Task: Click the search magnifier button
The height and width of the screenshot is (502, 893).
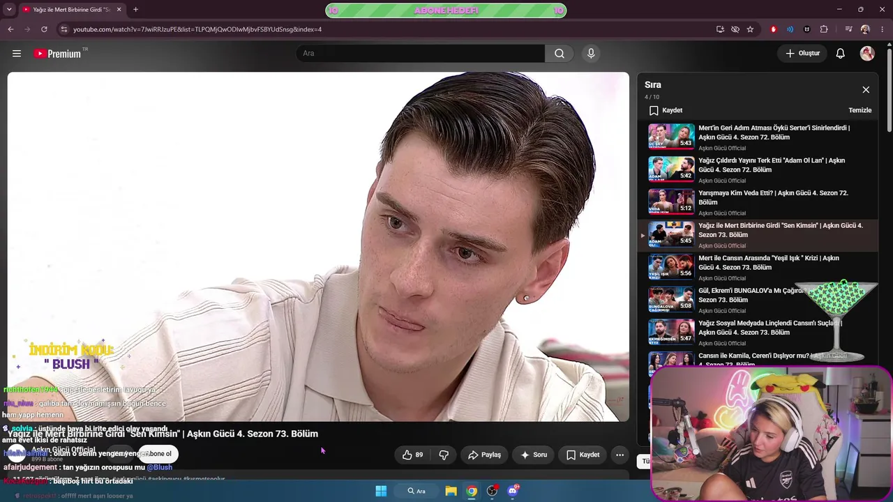Action: 560,54
